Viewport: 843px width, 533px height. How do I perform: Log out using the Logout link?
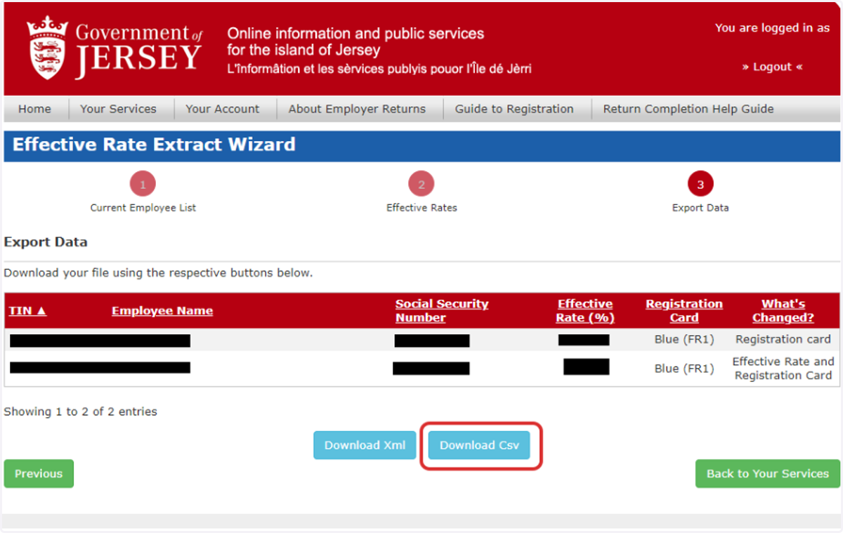coord(772,67)
